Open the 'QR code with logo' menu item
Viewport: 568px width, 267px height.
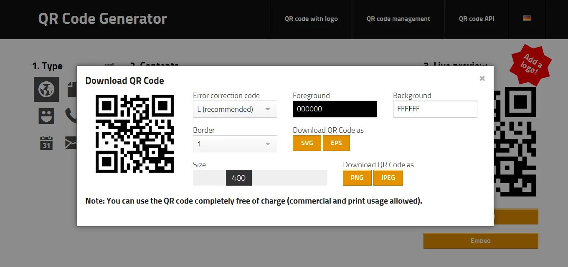click(311, 19)
